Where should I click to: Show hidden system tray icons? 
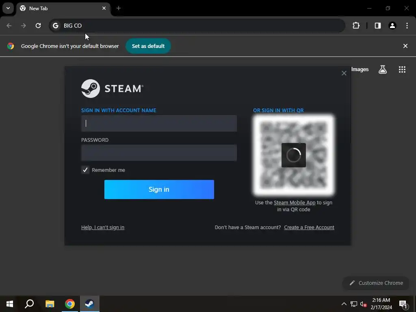[344, 304]
